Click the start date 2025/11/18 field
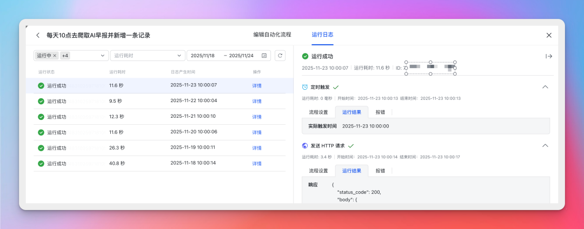Viewport: 584px width, 229px height. [203, 56]
